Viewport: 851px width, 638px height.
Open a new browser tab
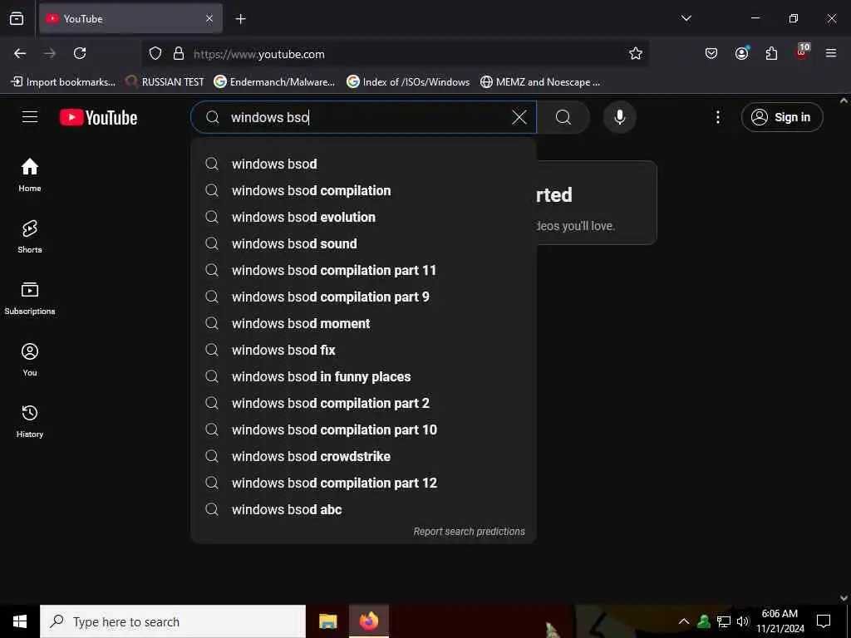point(240,19)
